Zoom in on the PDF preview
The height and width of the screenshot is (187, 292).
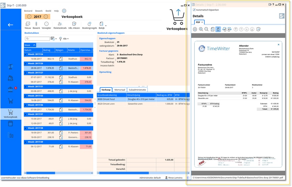click(201, 29)
